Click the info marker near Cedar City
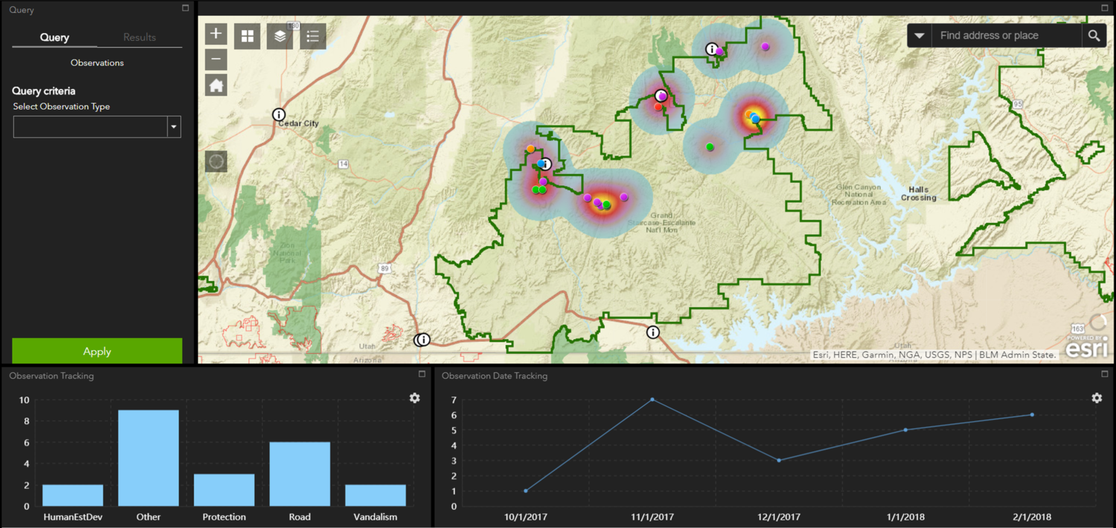1116x528 pixels. click(x=279, y=114)
